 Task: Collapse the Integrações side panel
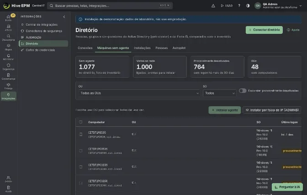(x=64, y=16)
